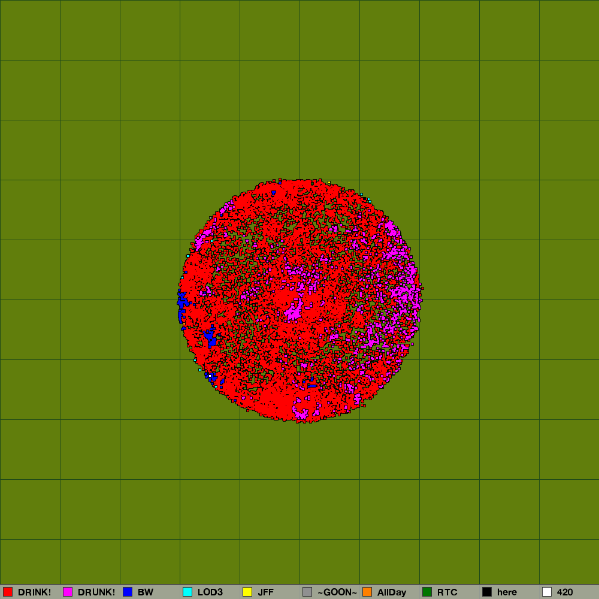The image size is (599, 599).
Task: Click the BW legend label
Action: (x=146, y=592)
